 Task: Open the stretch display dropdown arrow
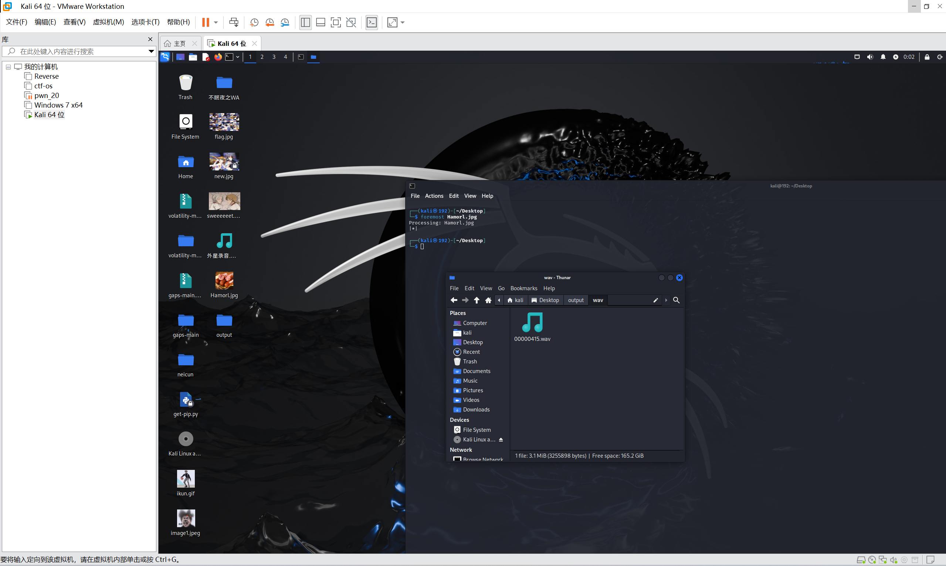coord(403,22)
